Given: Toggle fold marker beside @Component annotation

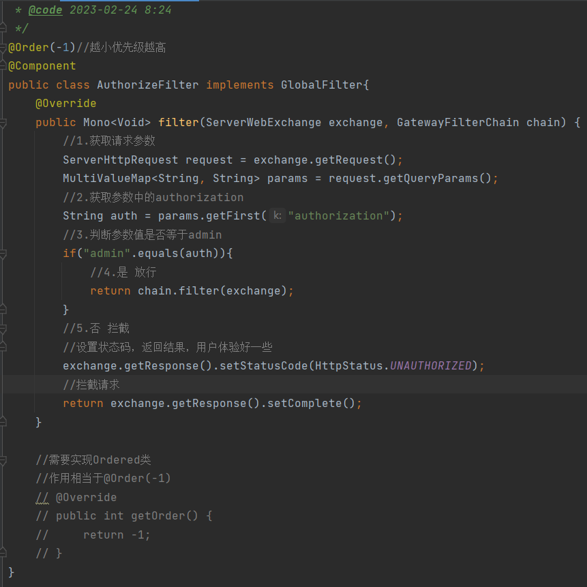Looking at the screenshot, I should pyautogui.click(x=3, y=66).
